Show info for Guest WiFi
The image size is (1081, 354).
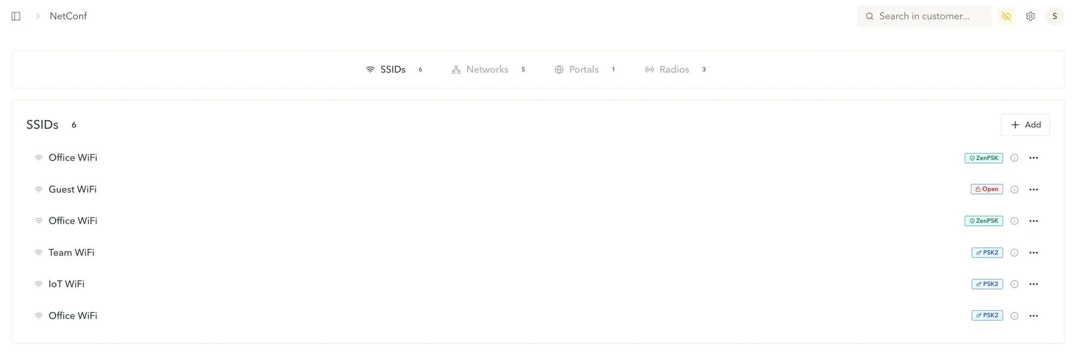1015,190
